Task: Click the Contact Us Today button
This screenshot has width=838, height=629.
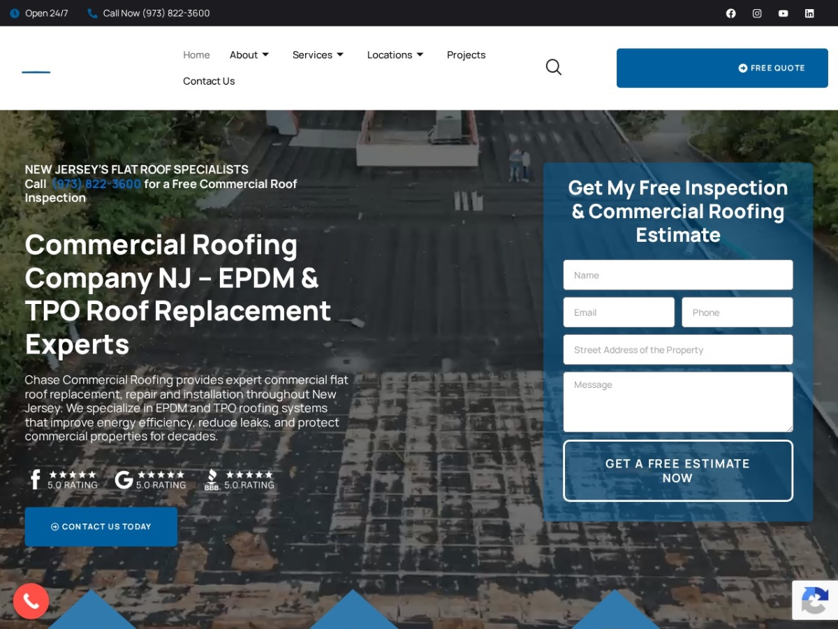Action: point(101,527)
